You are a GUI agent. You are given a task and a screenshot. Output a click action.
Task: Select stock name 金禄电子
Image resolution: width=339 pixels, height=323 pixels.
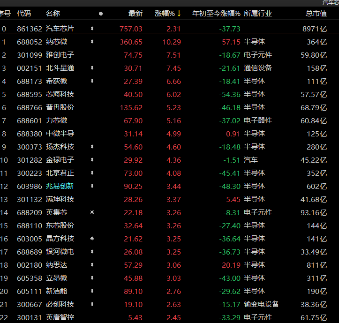tap(60, 160)
